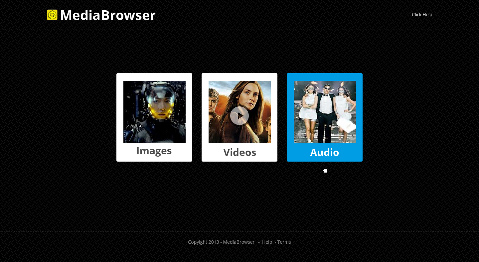Play the Videos thumbnail play button
Image resolution: width=479 pixels, height=262 pixels.
[239, 116]
